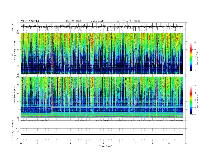
Task: Click the "VLF Spectra" plot title
Action: click(x=30, y=21)
